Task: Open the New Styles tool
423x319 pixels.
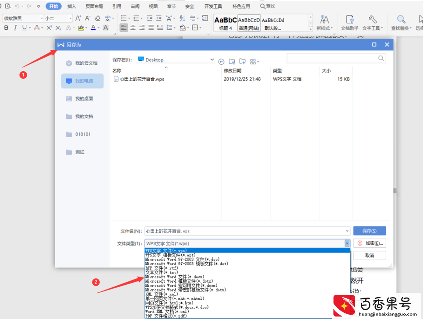Action: (x=324, y=23)
